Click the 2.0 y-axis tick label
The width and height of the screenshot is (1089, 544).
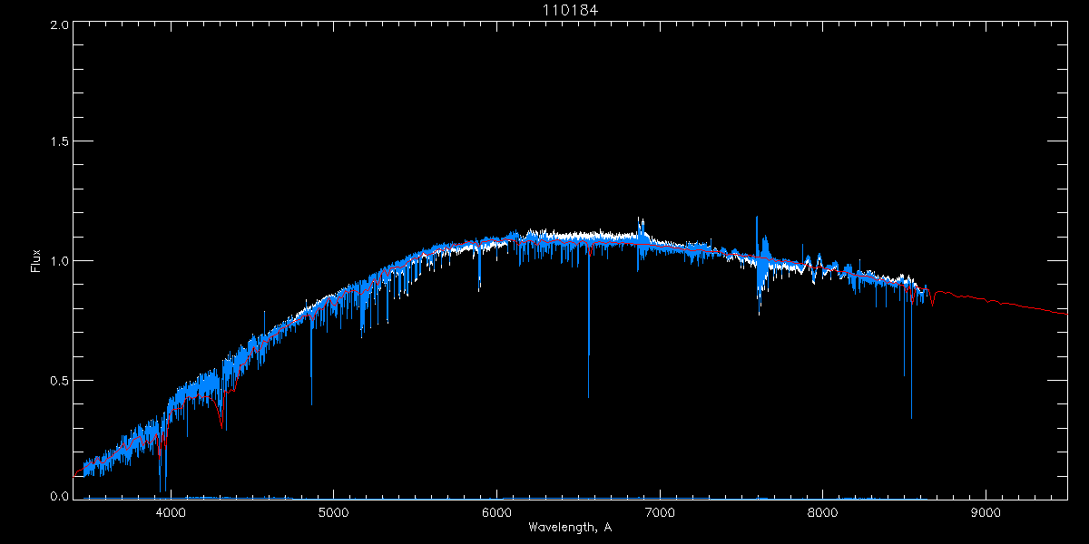(x=60, y=25)
